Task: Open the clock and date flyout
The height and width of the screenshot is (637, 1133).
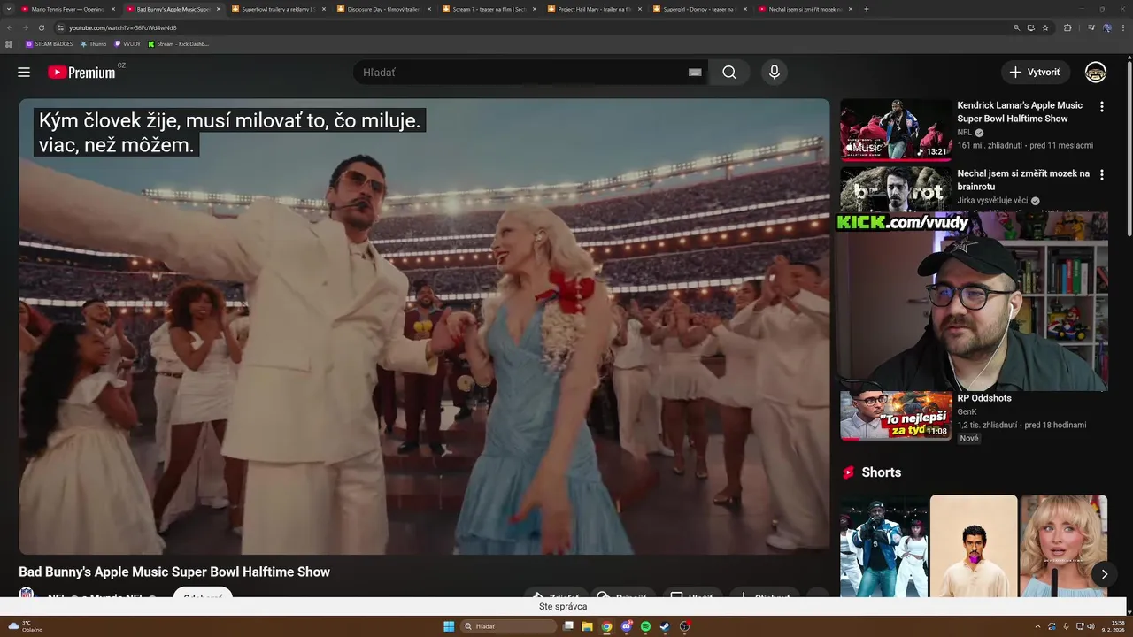Action: click(1114, 626)
